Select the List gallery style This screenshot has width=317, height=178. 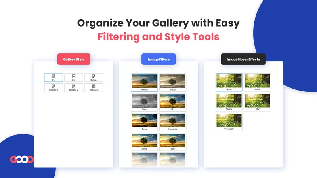[74, 78]
